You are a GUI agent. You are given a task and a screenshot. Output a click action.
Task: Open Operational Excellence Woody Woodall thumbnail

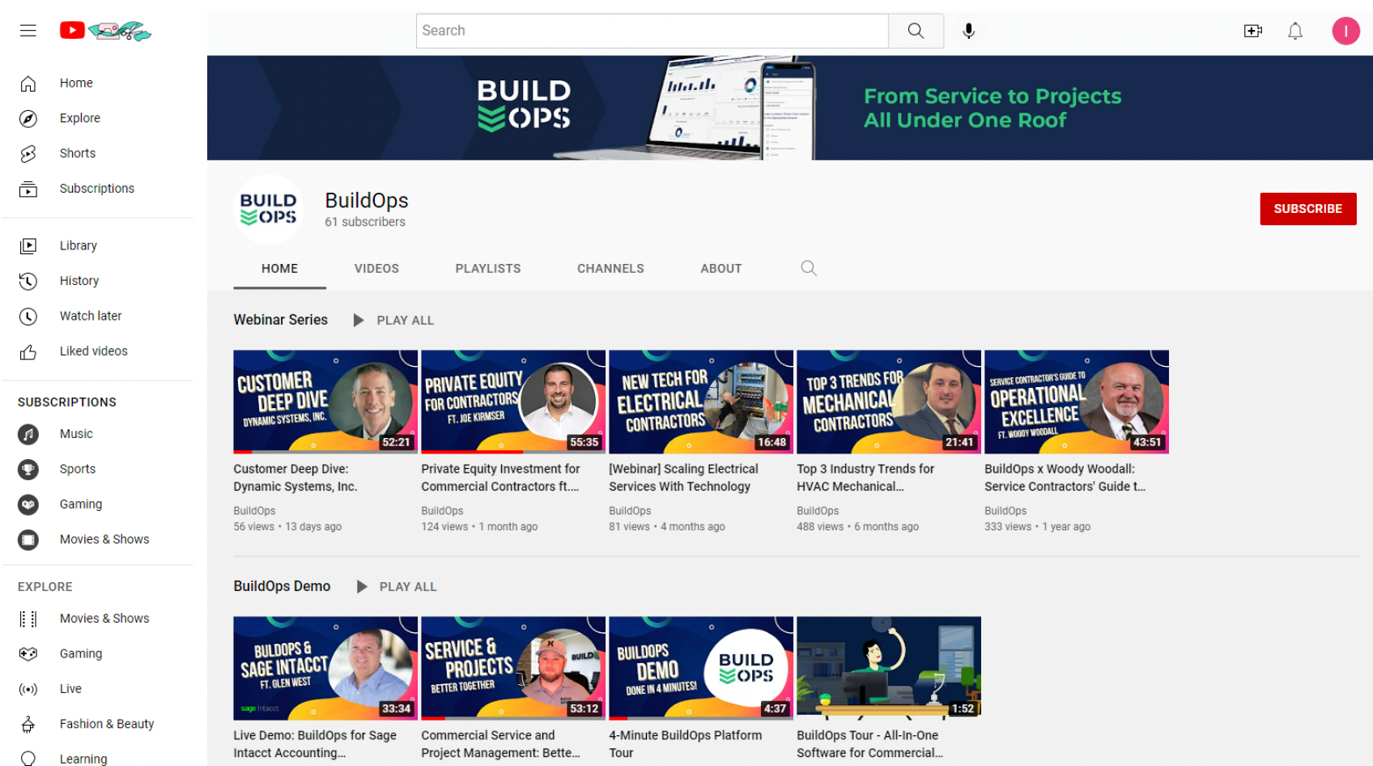click(x=1077, y=402)
